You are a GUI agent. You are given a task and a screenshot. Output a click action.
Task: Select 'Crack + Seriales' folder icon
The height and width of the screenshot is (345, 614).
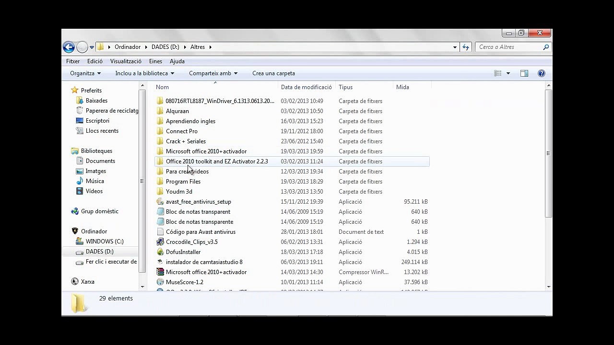tap(160, 141)
